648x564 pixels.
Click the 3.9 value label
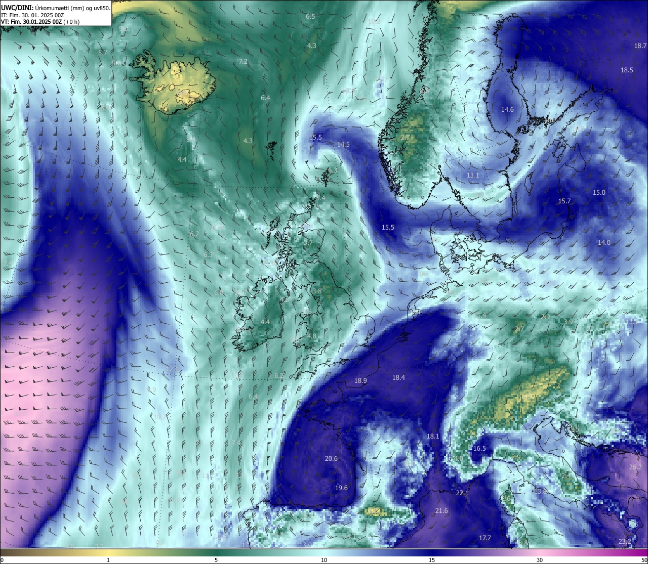coord(568,322)
